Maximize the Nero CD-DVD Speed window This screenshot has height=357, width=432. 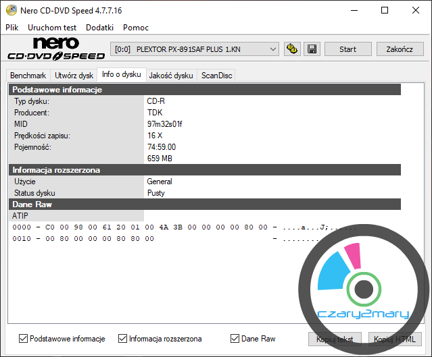[x=384, y=10]
